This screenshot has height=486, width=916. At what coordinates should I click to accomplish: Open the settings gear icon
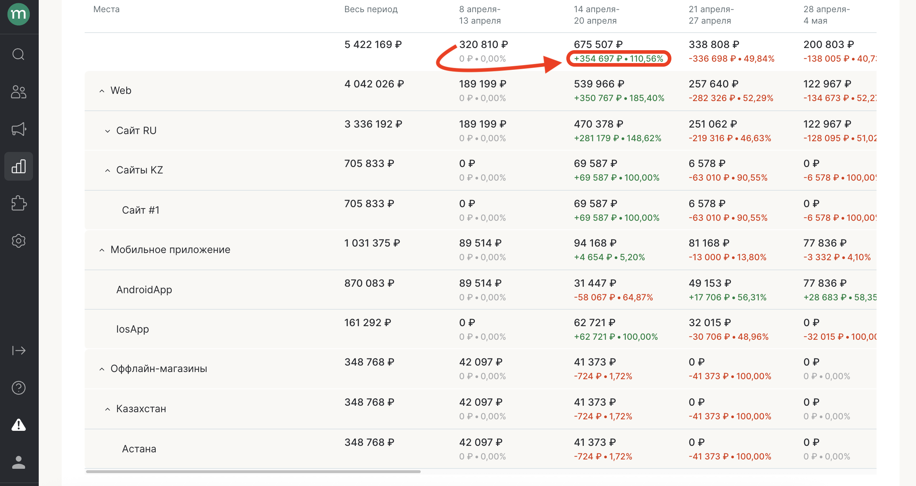tap(19, 241)
